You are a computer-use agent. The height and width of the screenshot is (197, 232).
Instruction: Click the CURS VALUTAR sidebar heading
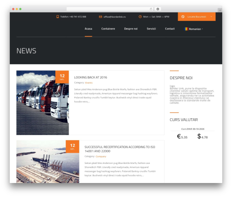point(184,120)
